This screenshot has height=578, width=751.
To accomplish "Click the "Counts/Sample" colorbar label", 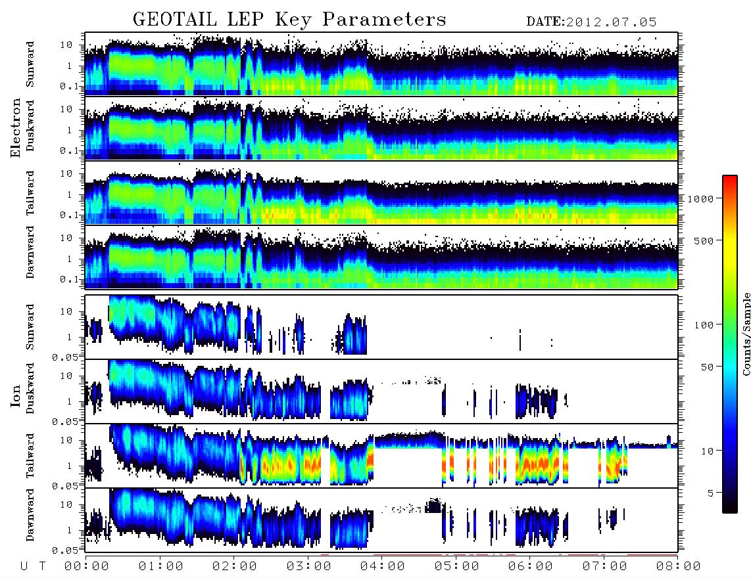I will coord(746,334).
